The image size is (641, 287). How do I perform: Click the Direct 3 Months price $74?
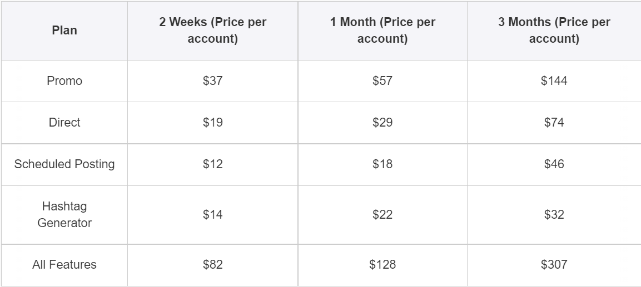point(554,123)
